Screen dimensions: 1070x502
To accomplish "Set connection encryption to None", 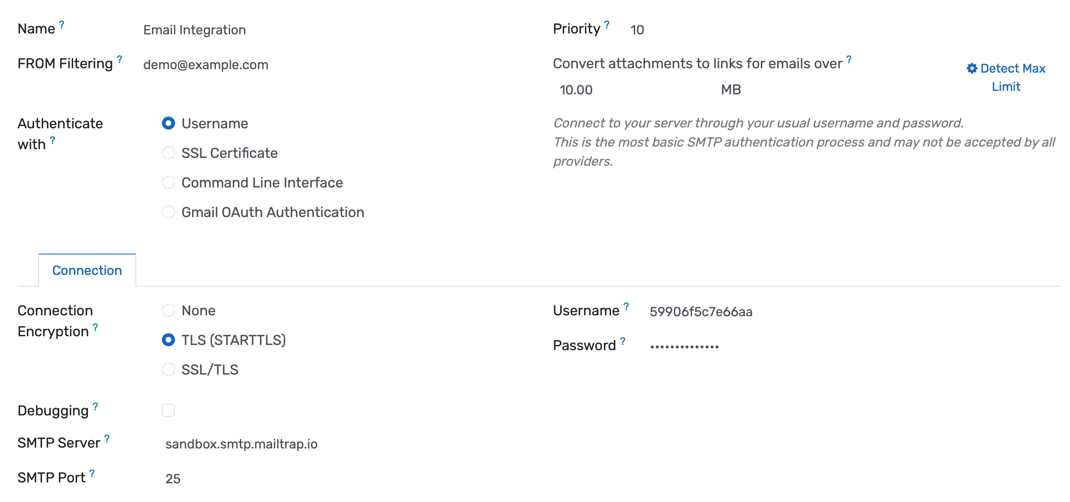I will pyautogui.click(x=168, y=310).
